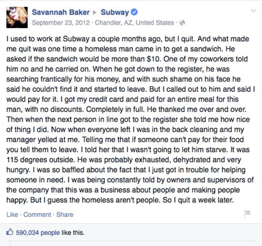Viewport: 262px width, 246px height.
Task: Click the thumbs-up icon beside like count
Action: [x=10, y=232]
